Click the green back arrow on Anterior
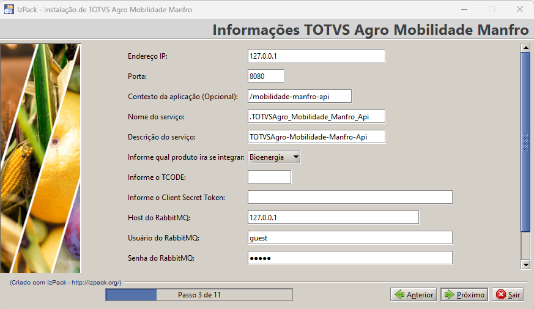 tap(400, 294)
